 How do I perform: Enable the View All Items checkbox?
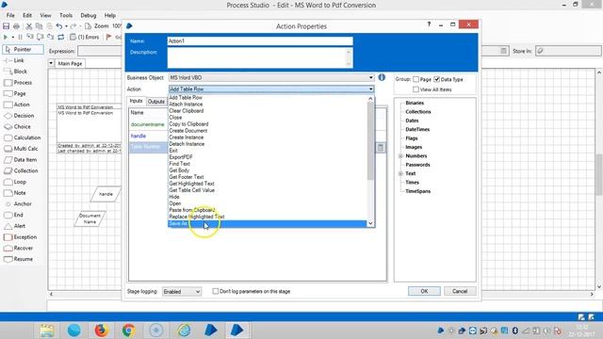click(416, 89)
